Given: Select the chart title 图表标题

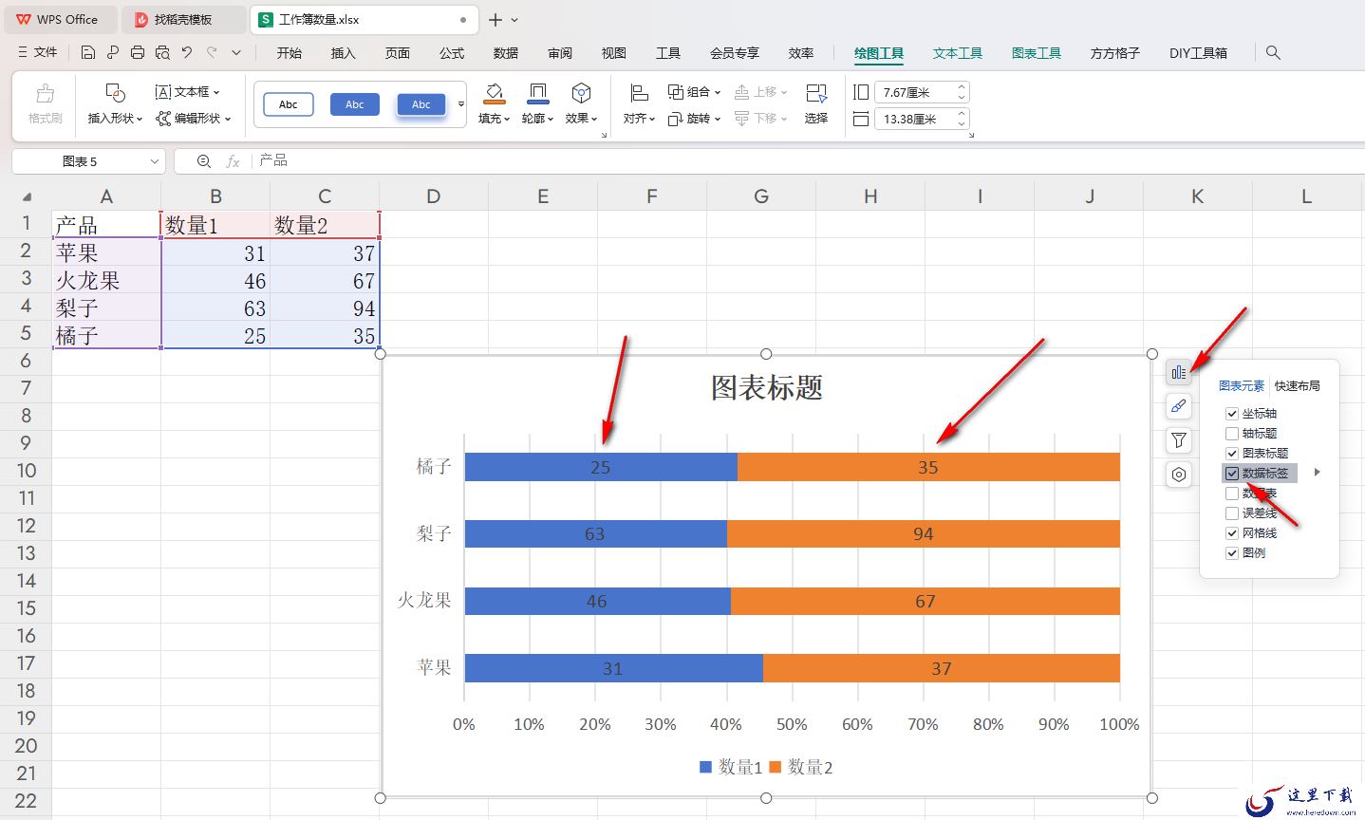Looking at the screenshot, I should [x=767, y=387].
